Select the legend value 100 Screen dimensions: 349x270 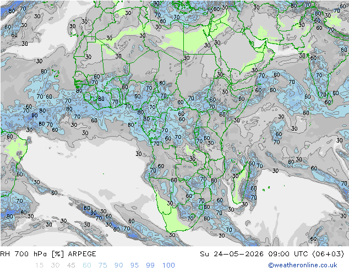click(168, 265)
